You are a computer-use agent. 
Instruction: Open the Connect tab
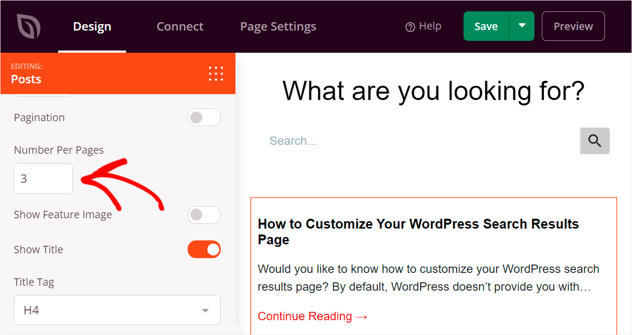pyautogui.click(x=180, y=27)
